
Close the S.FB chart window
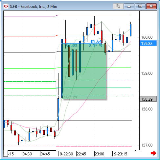tap(151, 6)
